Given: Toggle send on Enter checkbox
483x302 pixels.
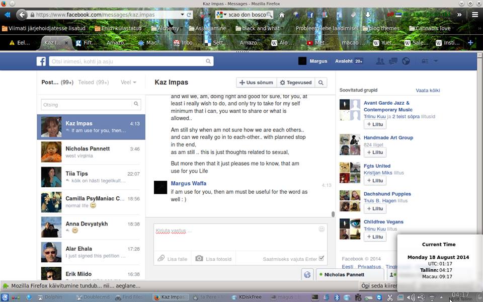Looking at the screenshot, I should pos(321,258).
